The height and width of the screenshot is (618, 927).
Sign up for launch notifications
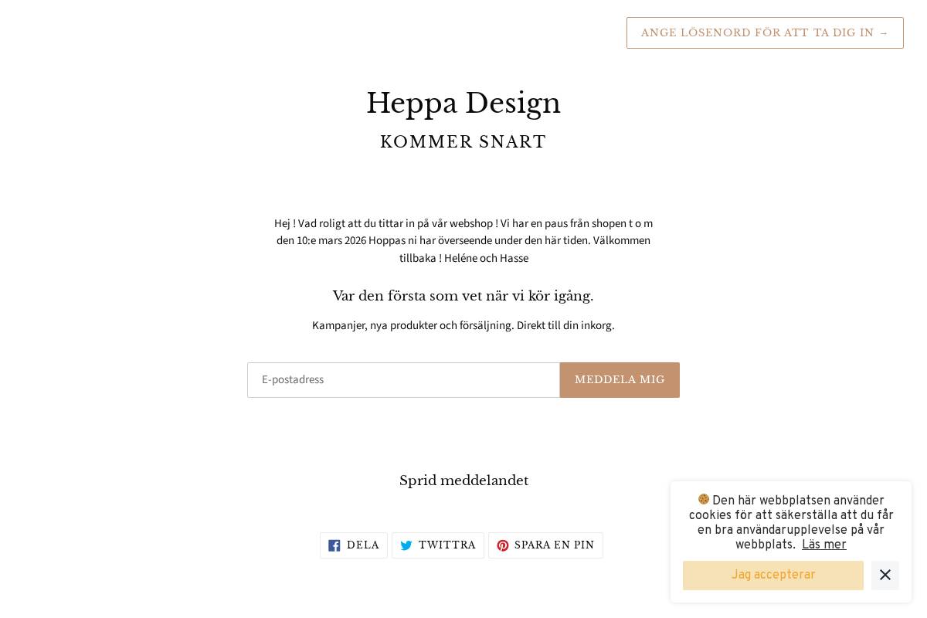(x=620, y=379)
